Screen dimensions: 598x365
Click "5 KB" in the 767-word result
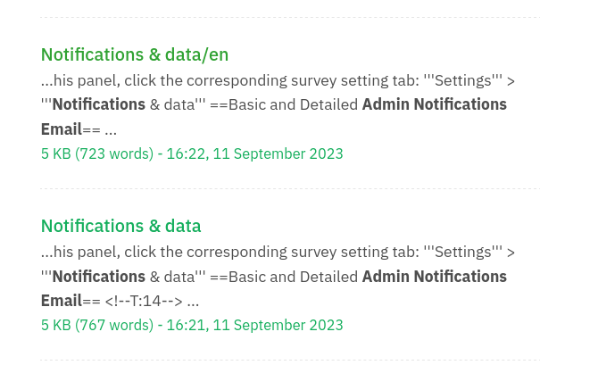(x=55, y=325)
